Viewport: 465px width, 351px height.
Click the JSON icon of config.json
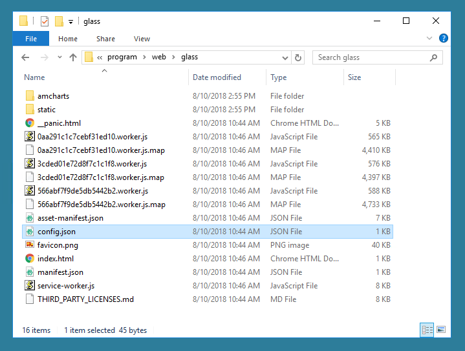coord(30,232)
